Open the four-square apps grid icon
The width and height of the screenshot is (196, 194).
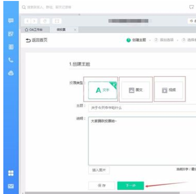pyautogui.click(x=11, y=173)
